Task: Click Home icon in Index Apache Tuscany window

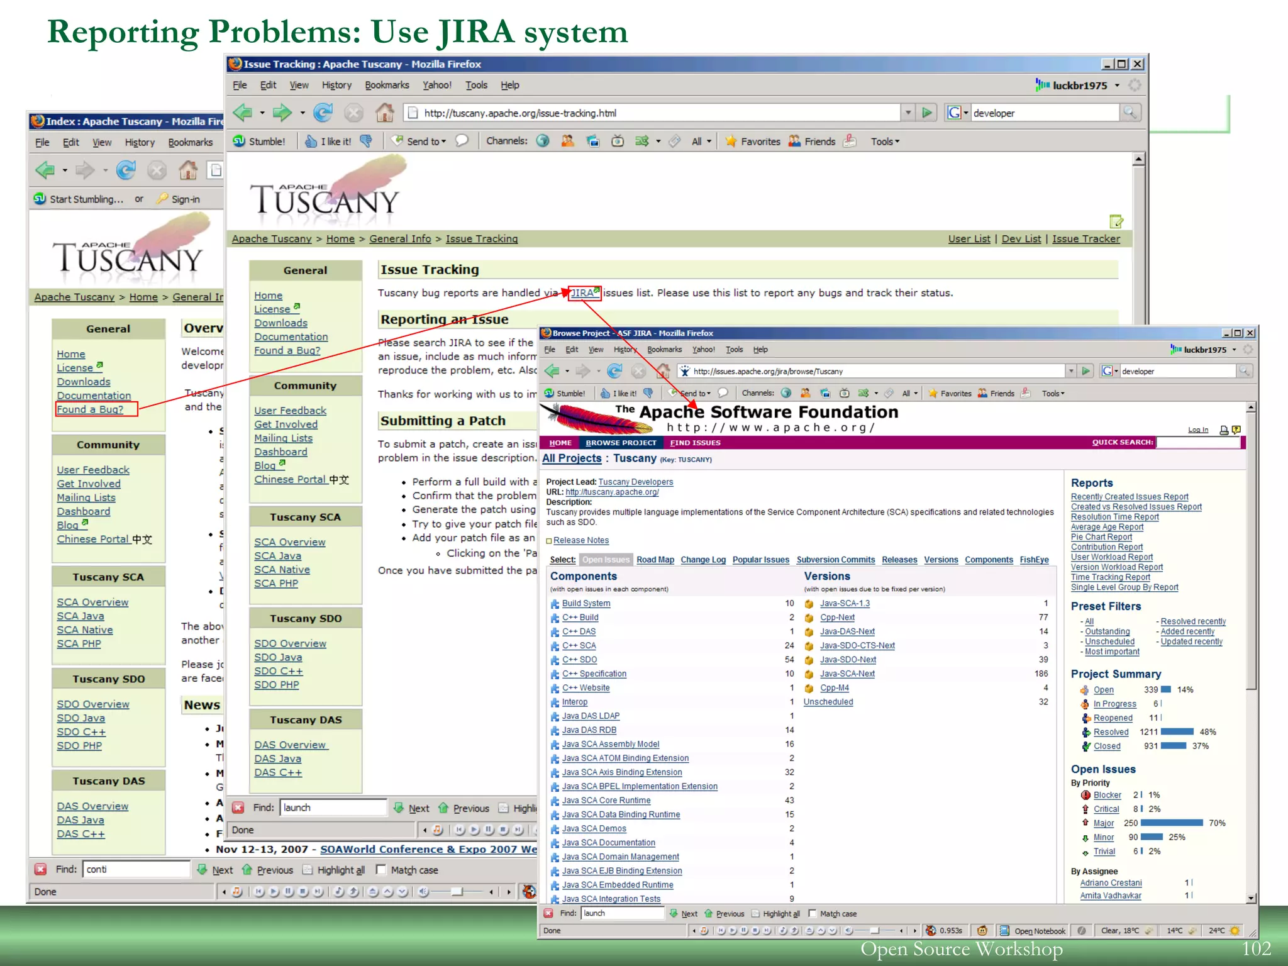Action: click(x=188, y=170)
